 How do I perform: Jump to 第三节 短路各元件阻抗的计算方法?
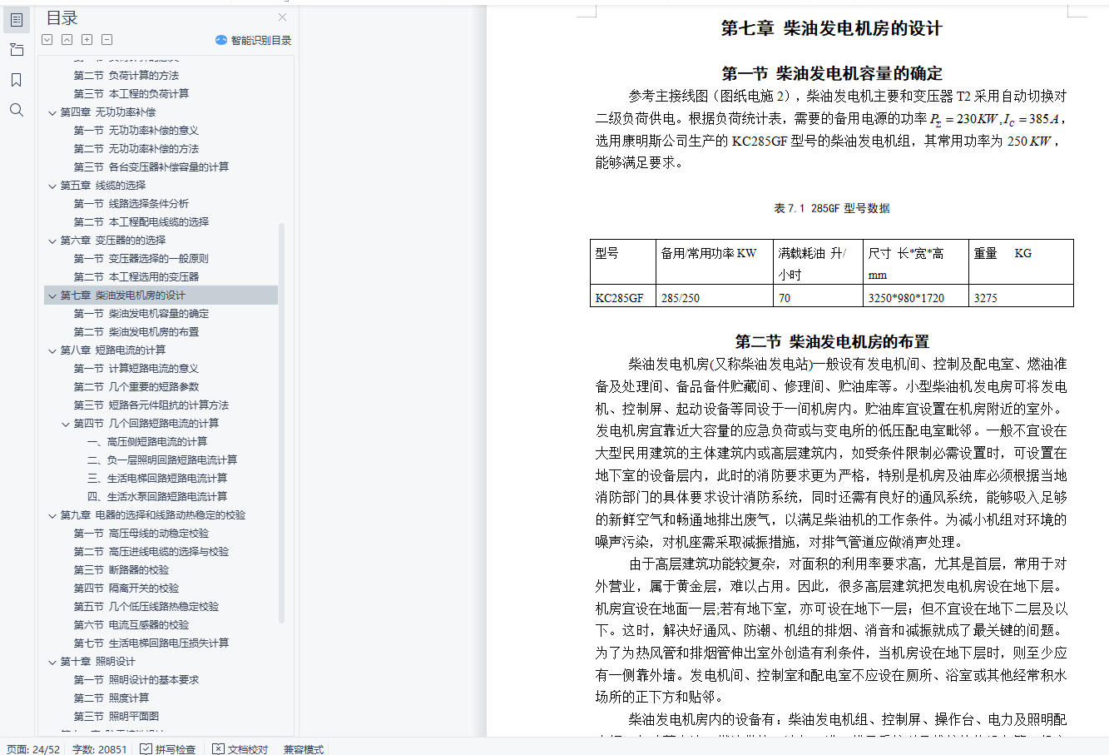[x=151, y=405]
